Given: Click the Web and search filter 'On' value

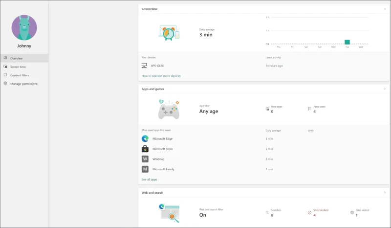Looking at the screenshot, I should click(x=203, y=215).
